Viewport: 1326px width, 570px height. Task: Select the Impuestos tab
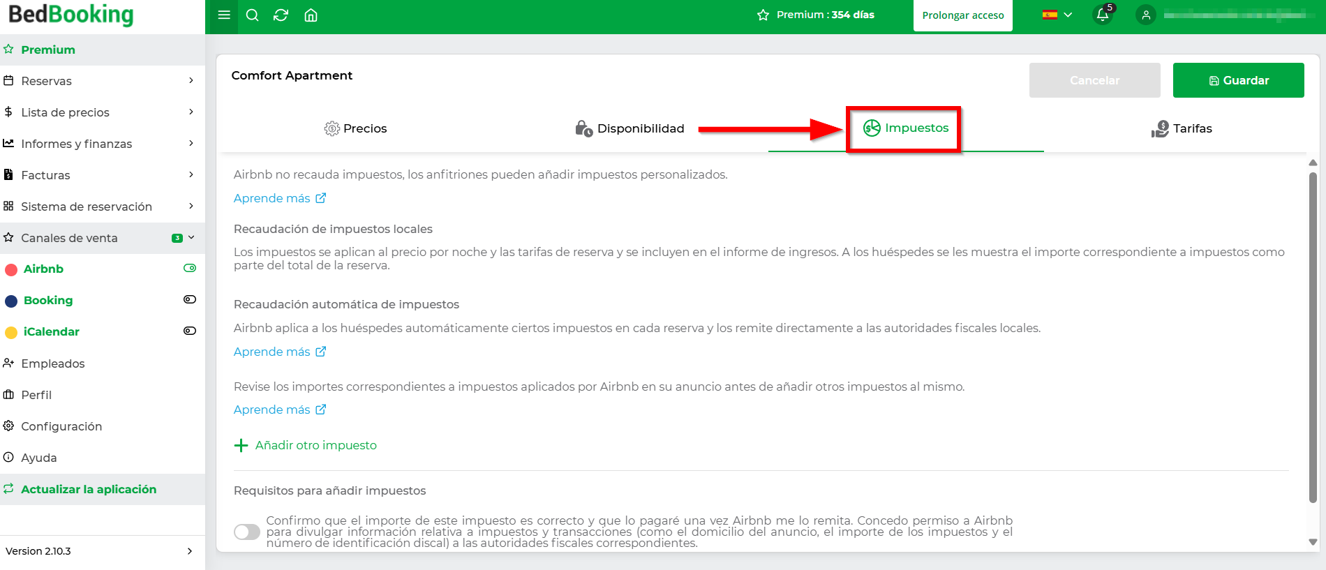906,128
